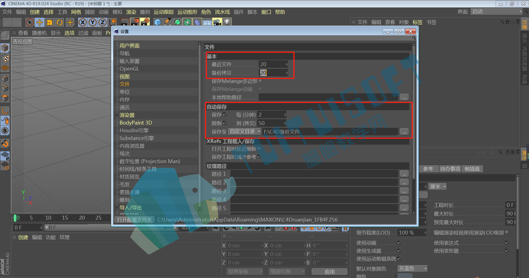Open the 界面 启动 layout dropdown
Screen dimensions: 529x278
click(497, 12)
